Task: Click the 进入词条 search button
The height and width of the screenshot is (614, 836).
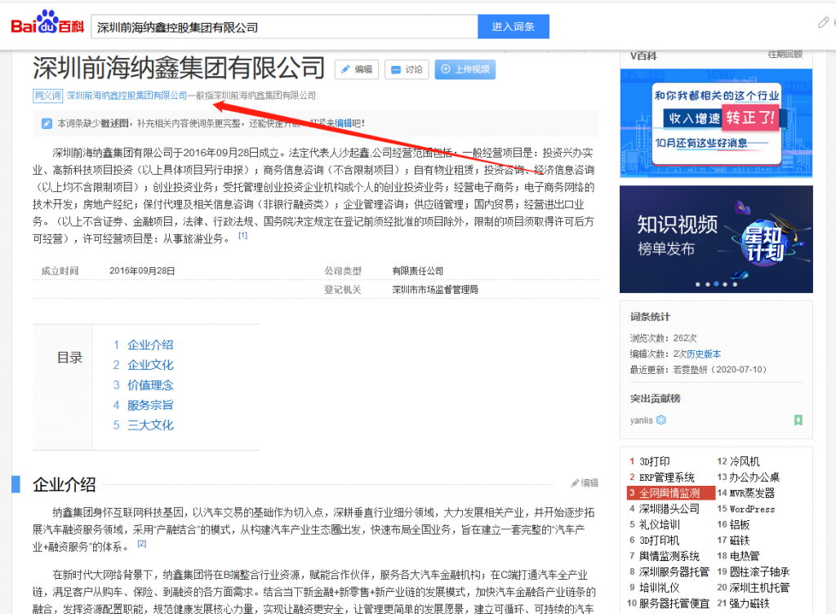Action: pyautogui.click(x=513, y=27)
